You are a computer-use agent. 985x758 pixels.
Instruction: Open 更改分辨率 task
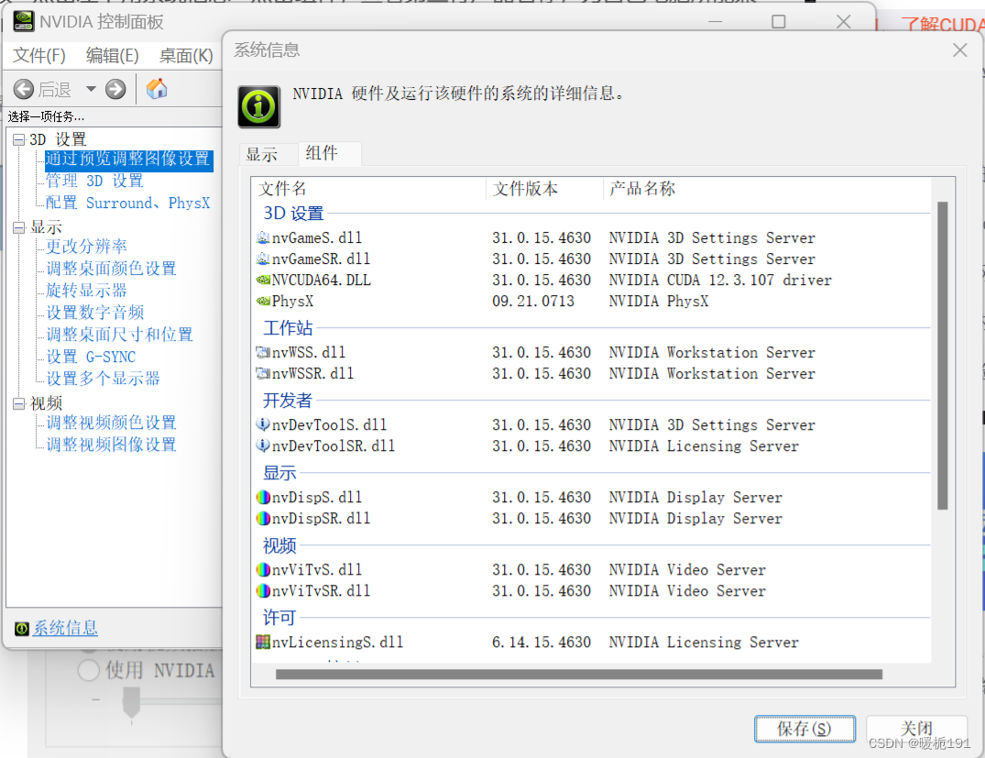86,247
